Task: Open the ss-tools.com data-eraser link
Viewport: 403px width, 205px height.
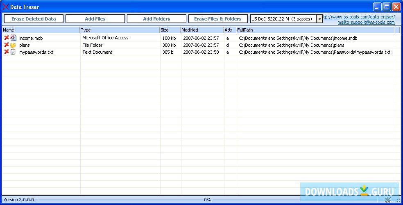Action: [x=359, y=17]
